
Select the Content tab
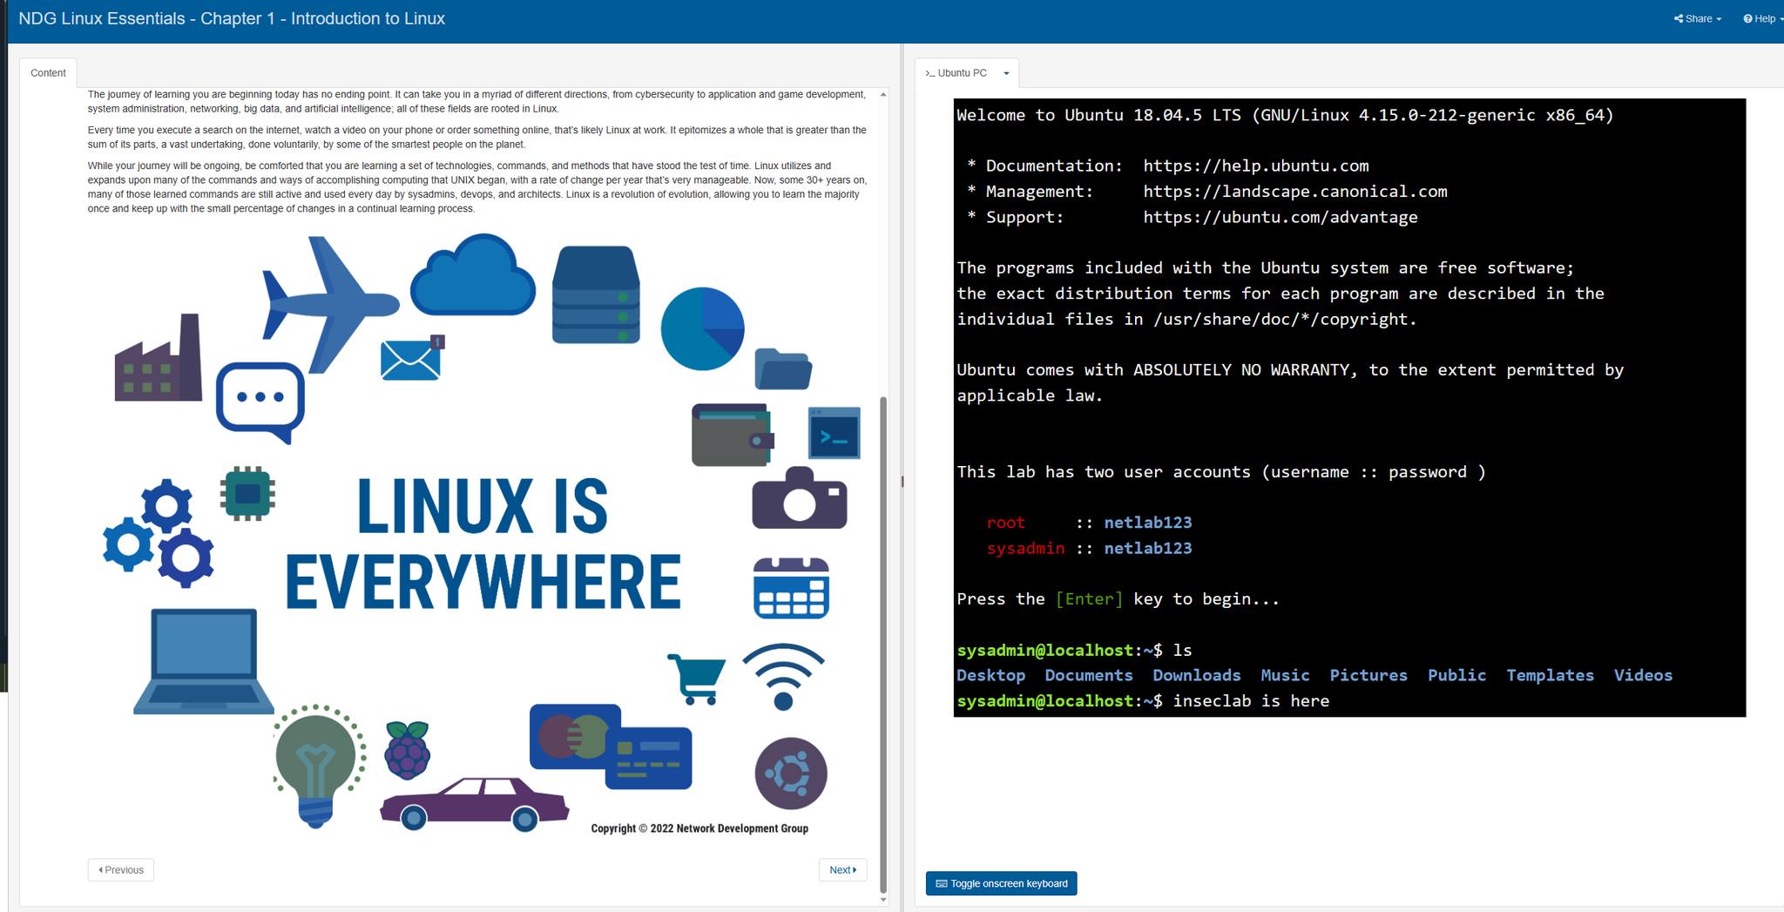coord(48,73)
